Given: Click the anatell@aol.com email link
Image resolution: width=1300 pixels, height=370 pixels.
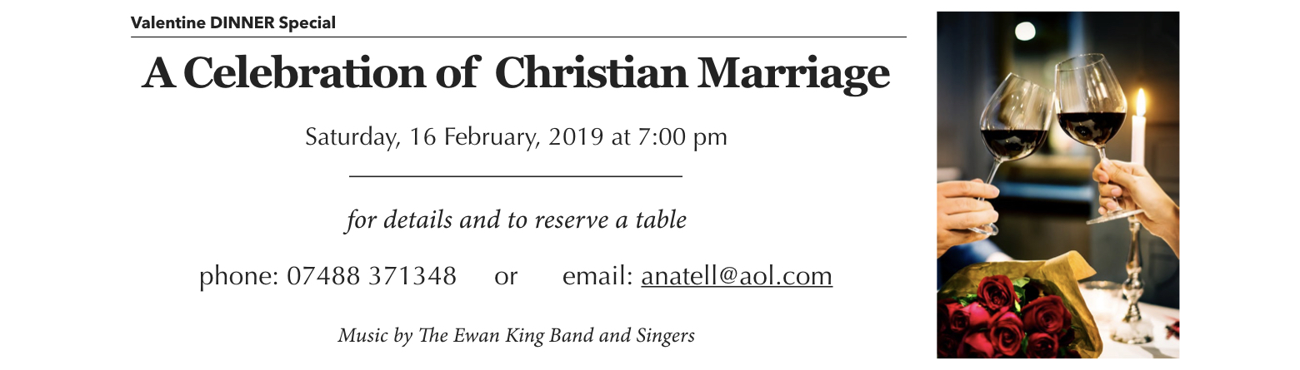Looking at the screenshot, I should (737, 276).
